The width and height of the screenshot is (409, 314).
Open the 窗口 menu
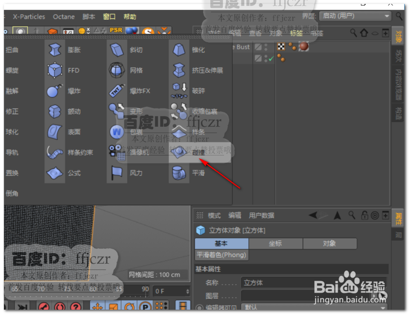click(x=109, y=17)
